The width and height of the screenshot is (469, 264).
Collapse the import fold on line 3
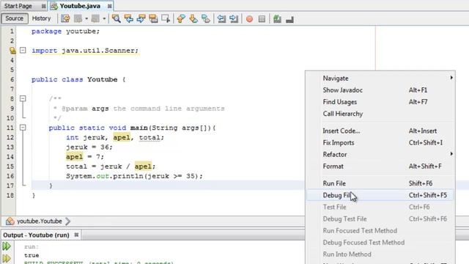(x=23, y=51)
